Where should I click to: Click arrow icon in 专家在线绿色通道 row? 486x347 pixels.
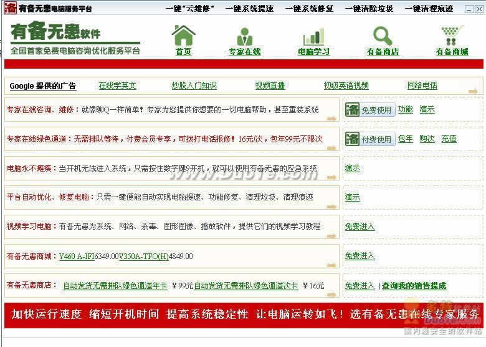(x=331, y=148)
